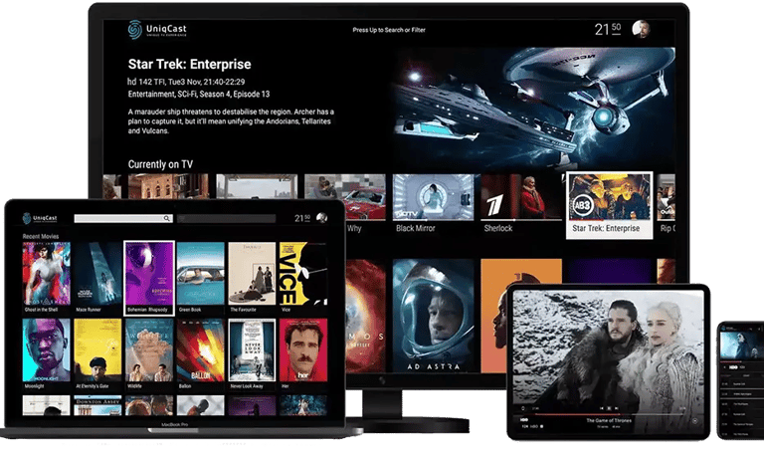The image size is (764, 461).
Task: Open the Star Trek Enterprise starship hero image
Action: pos(534,108)
